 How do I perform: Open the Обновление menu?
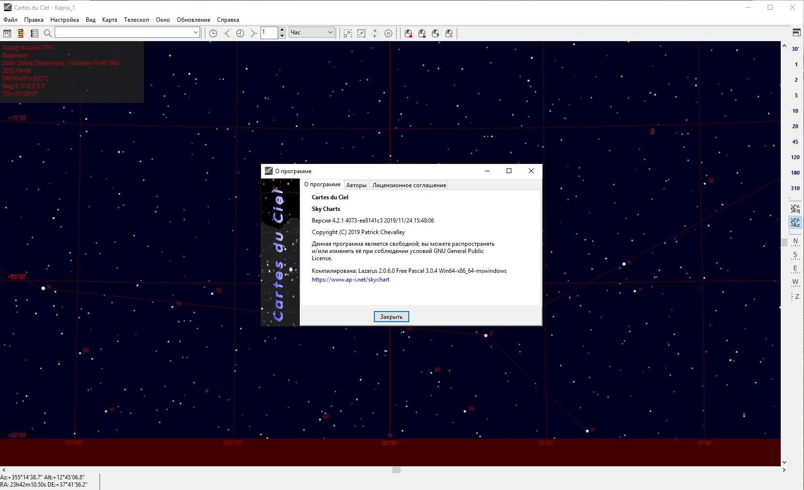pyautogui.click(x=193, y=20)
